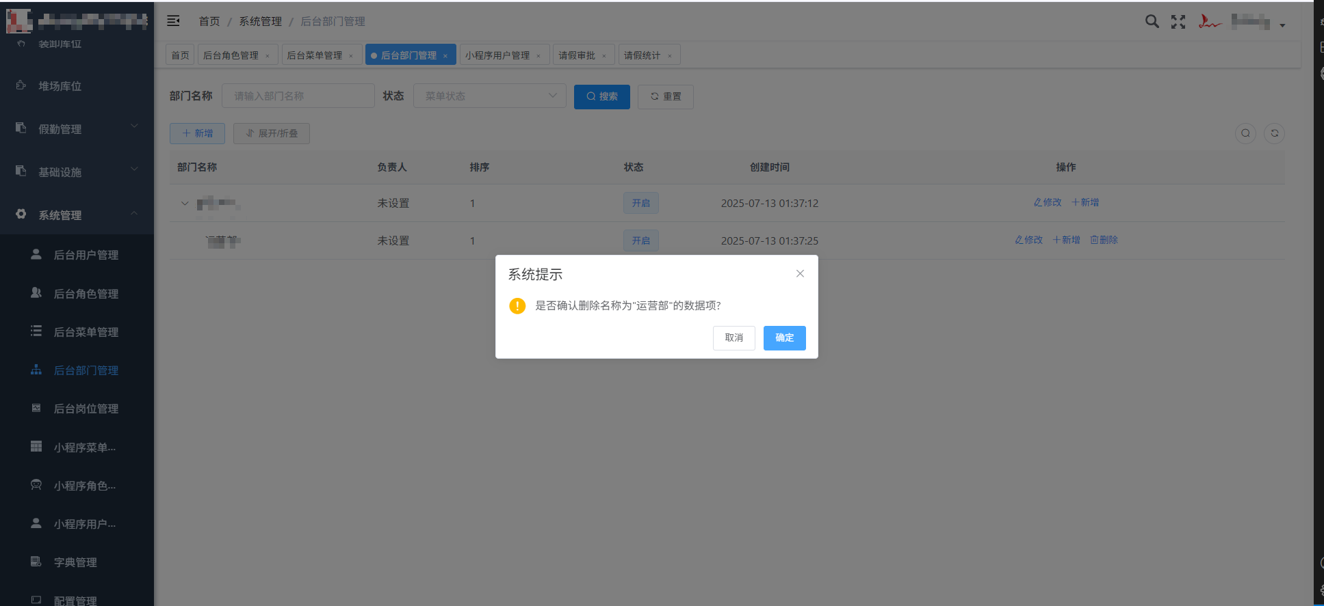Toggle fullscreen mode icon in header
The image size is (1324, 606).
coord(1178,22)
